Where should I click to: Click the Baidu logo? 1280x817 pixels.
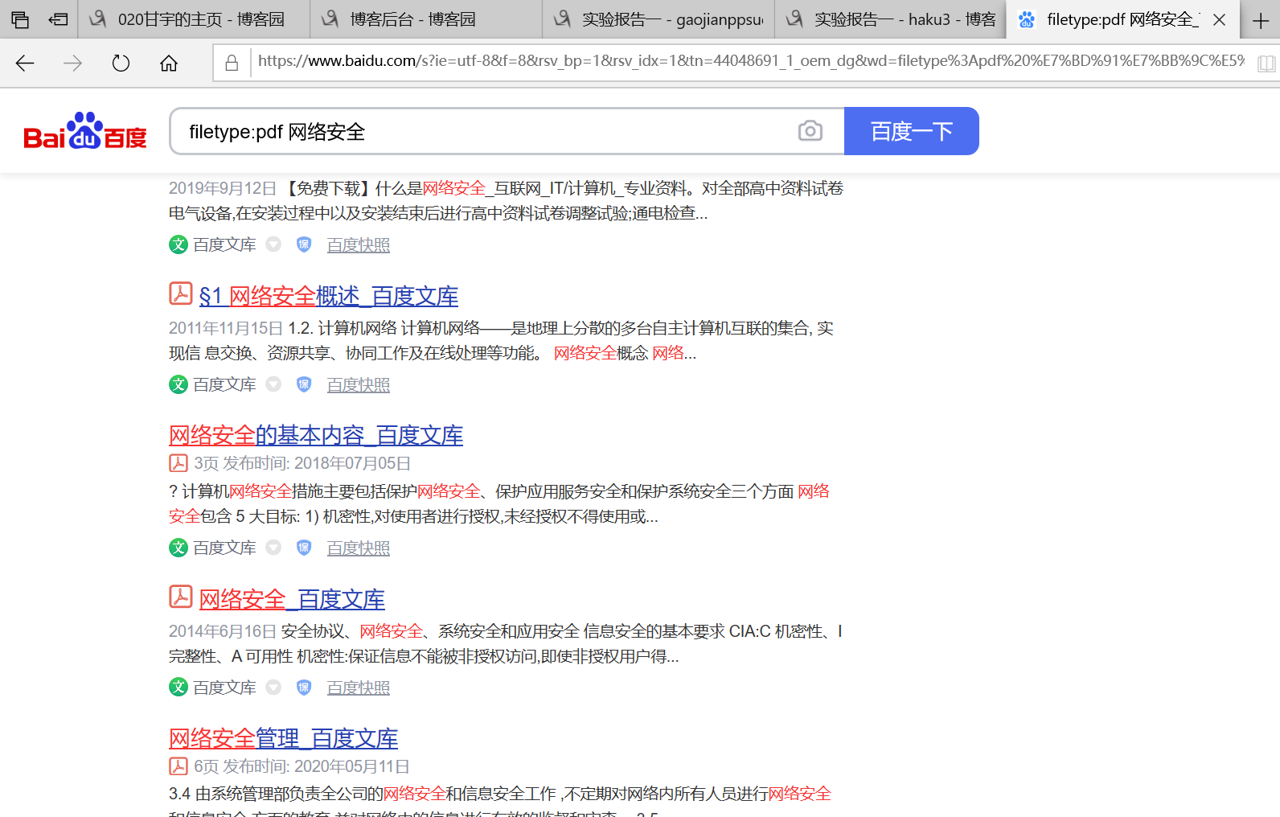[85, 130]
